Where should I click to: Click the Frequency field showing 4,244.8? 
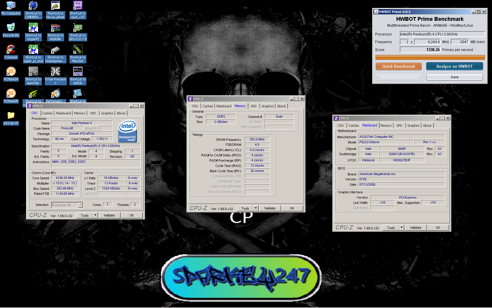(x=428, y=42)
